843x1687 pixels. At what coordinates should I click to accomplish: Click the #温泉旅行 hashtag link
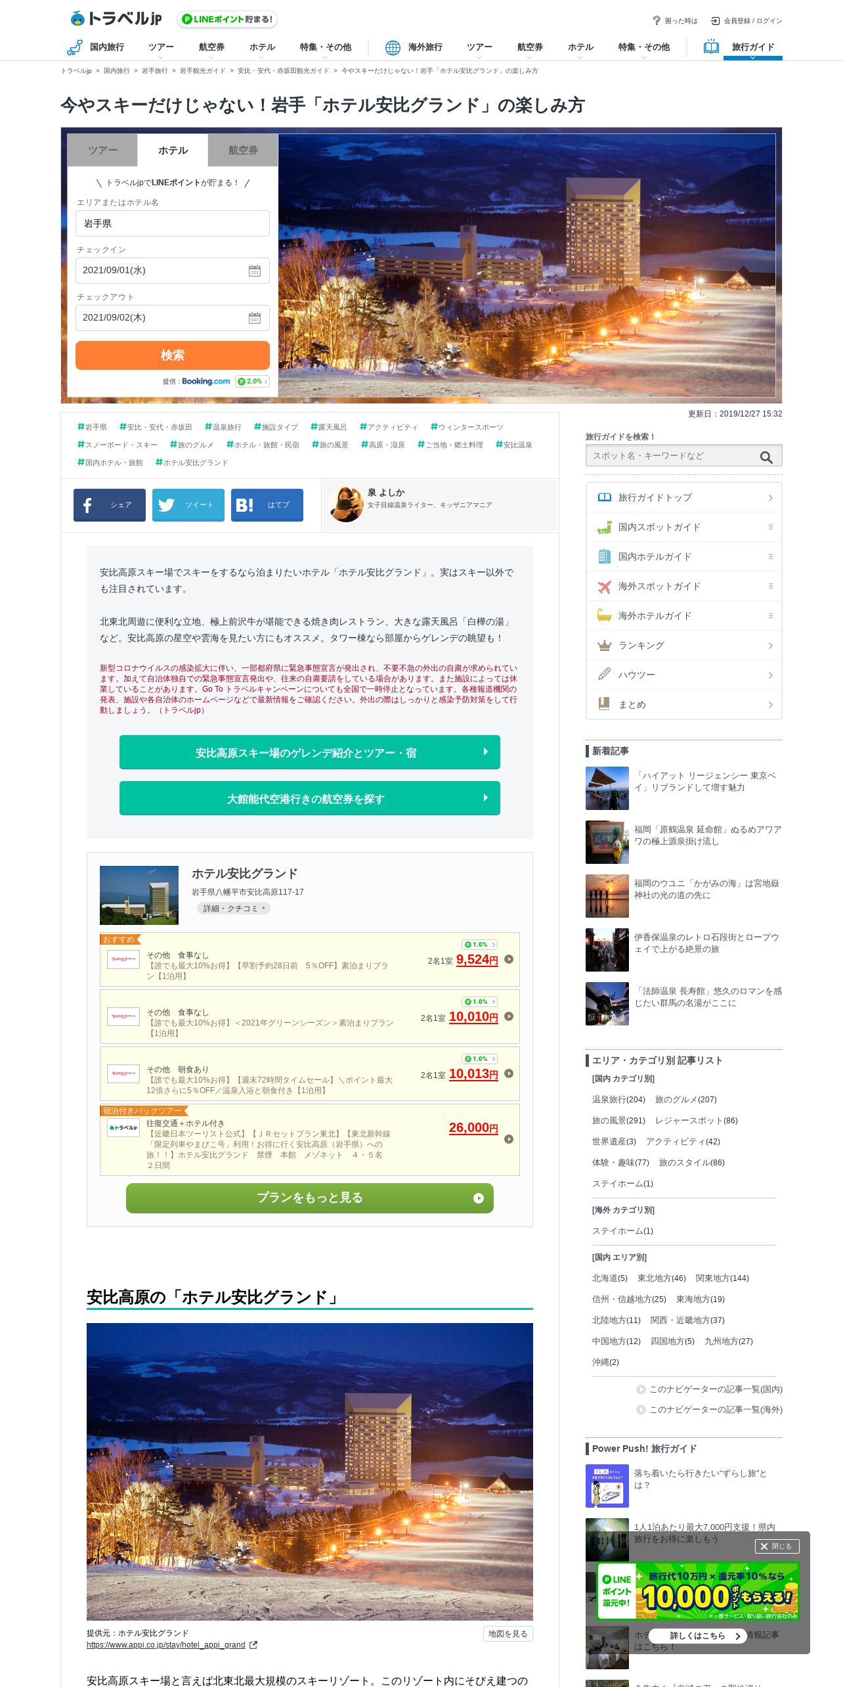click(x=223, y=427)
